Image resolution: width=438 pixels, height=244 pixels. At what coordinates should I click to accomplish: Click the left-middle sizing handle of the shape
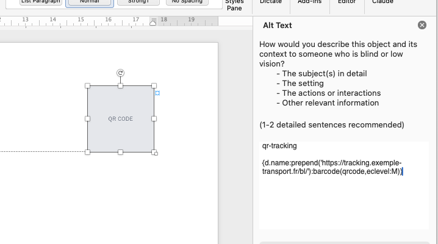click(87, 119)
